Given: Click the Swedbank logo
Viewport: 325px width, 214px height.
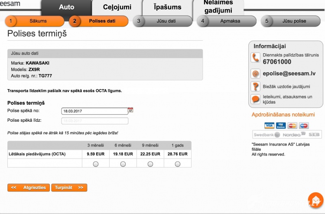Looking at the screenshot, I should click(267, 135).
